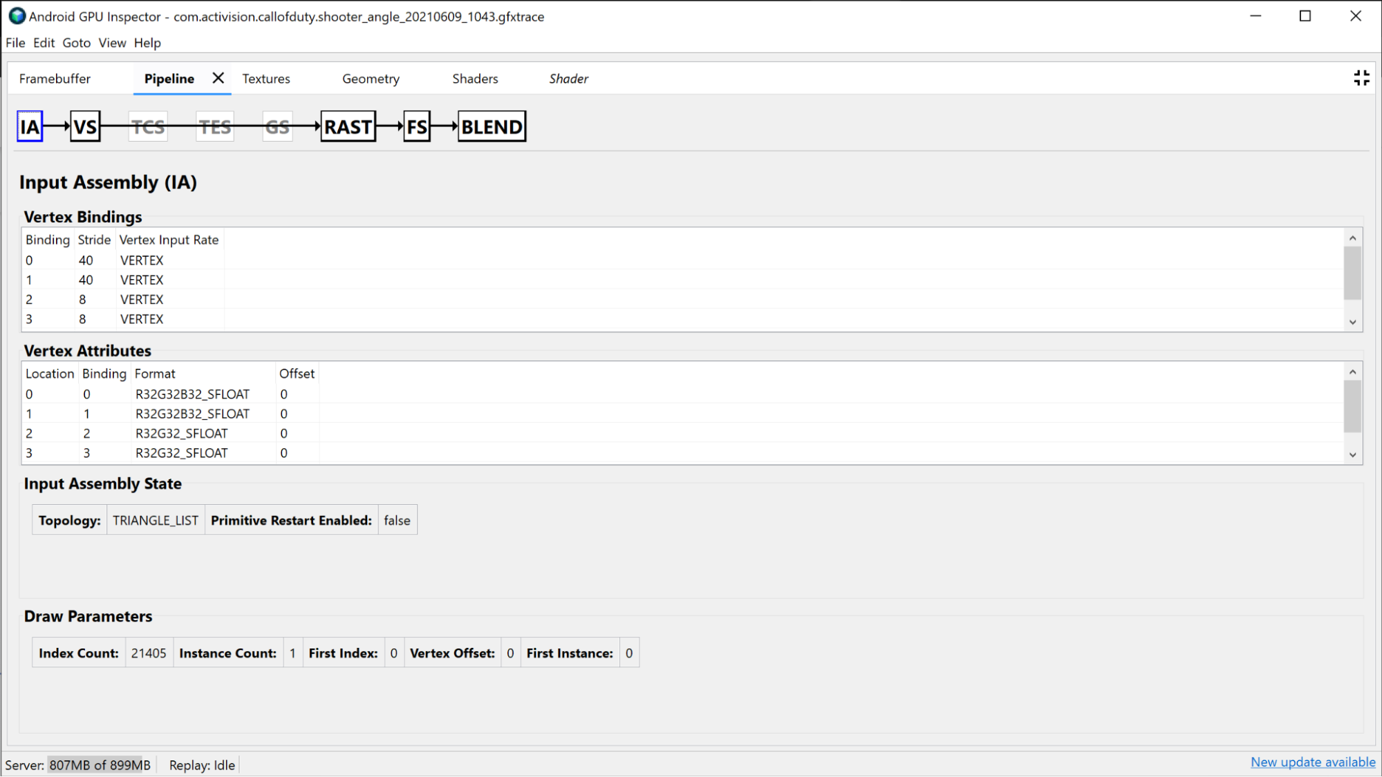Select the Geometry tab panel icon

coord(370,79)
